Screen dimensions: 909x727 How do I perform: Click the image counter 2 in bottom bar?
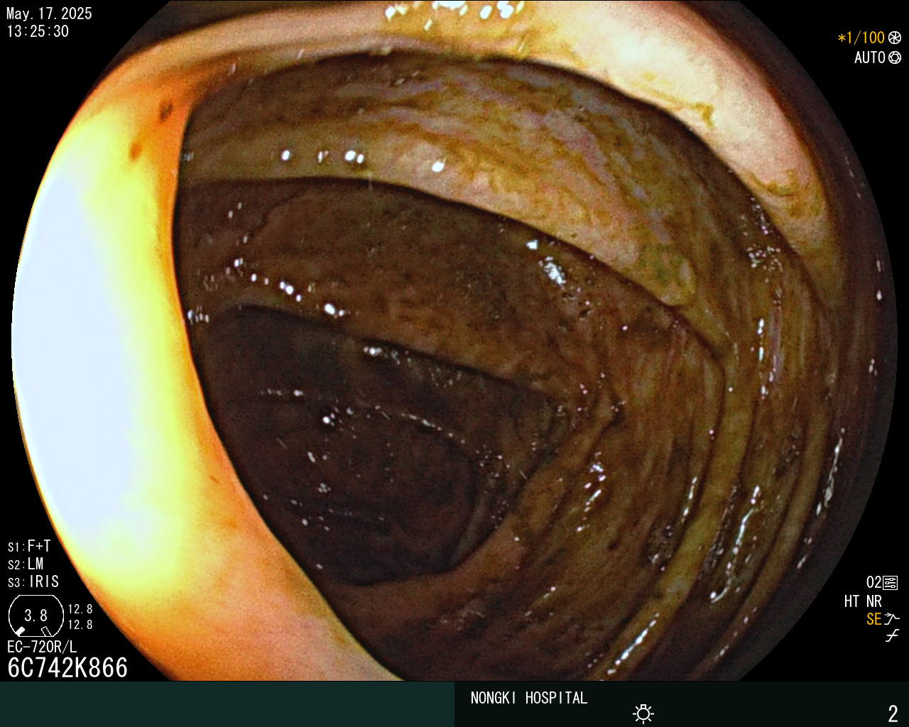[893, 713]
